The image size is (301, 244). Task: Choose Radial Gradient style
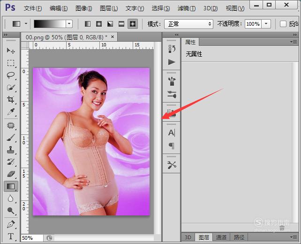tap(99, 24)
